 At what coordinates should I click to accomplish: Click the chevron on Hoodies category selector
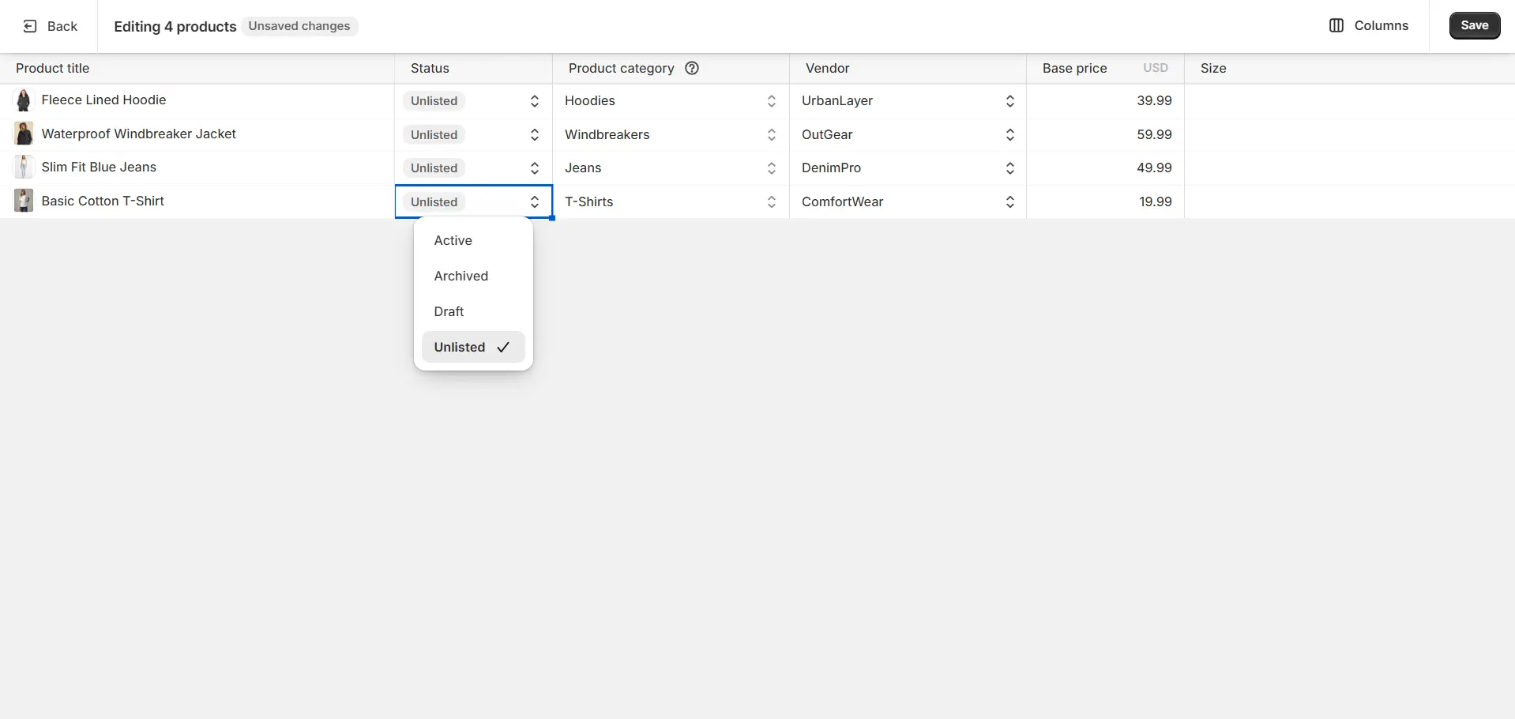772,101
